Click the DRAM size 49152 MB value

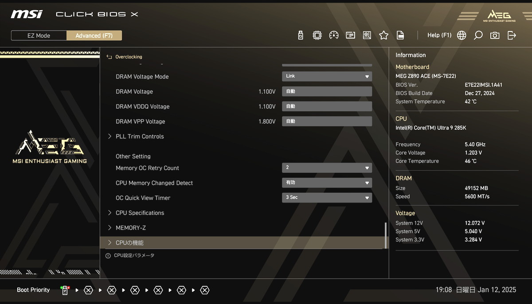(x=476, y=188)
